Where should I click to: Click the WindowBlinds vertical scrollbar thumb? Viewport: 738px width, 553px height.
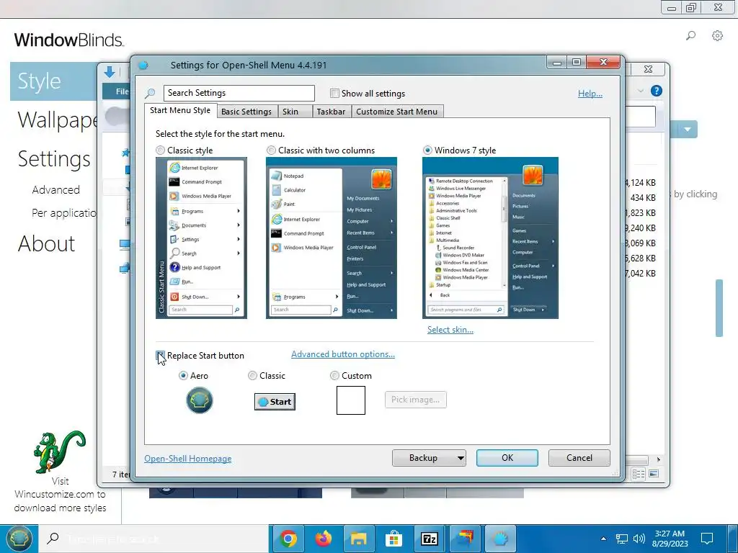(719, 308)
